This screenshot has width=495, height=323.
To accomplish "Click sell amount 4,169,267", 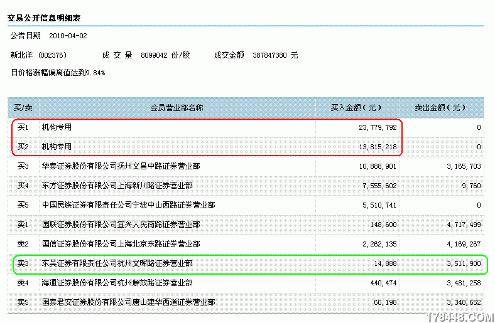I will coord(464,244).
